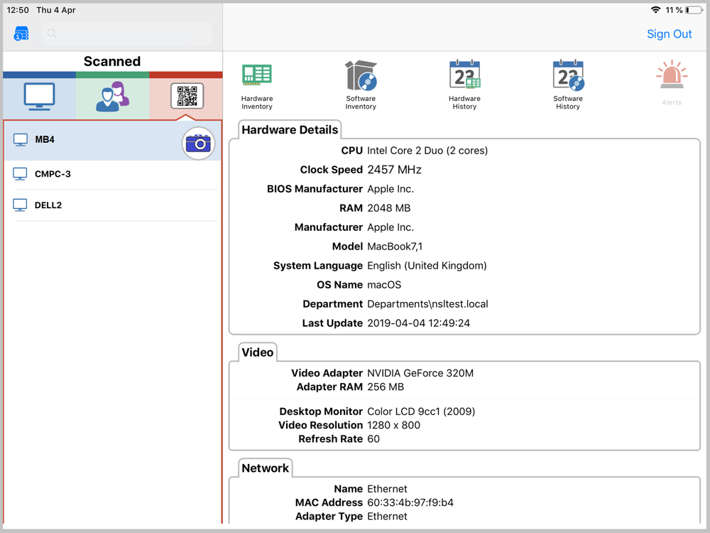The height and width of the screenshot is (533, 710).
Task: Click the Video Resolution value 1280 x 800
Action: 393,425
